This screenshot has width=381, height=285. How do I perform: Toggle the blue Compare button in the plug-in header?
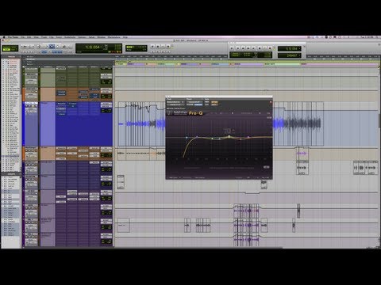(x=198, y=104)
